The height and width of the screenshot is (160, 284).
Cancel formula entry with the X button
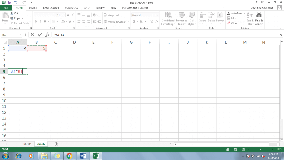pos(32,34)
